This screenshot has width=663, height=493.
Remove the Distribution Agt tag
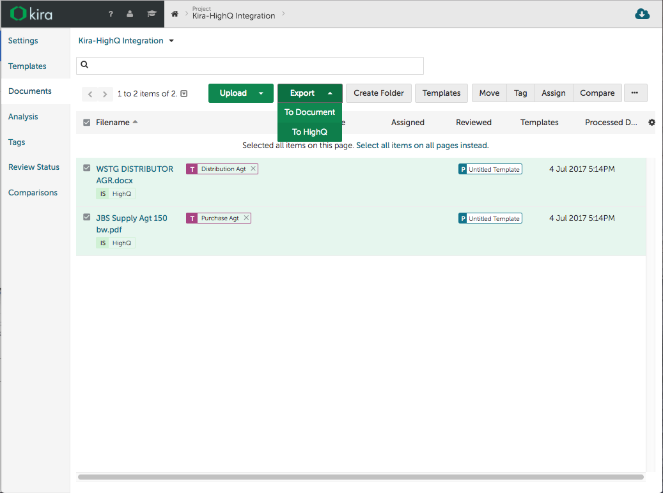tap(253, 169)
